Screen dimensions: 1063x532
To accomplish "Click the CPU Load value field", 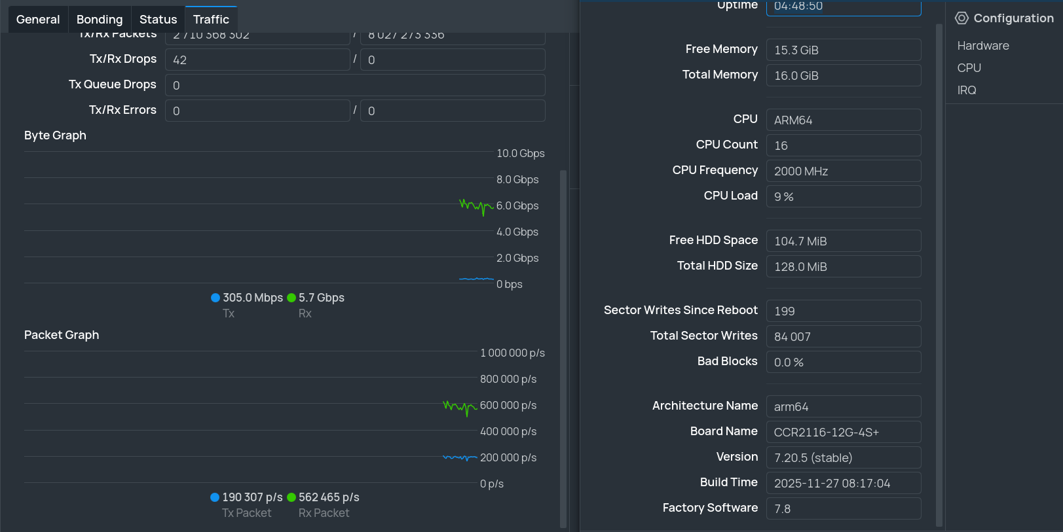I will 844,196.
